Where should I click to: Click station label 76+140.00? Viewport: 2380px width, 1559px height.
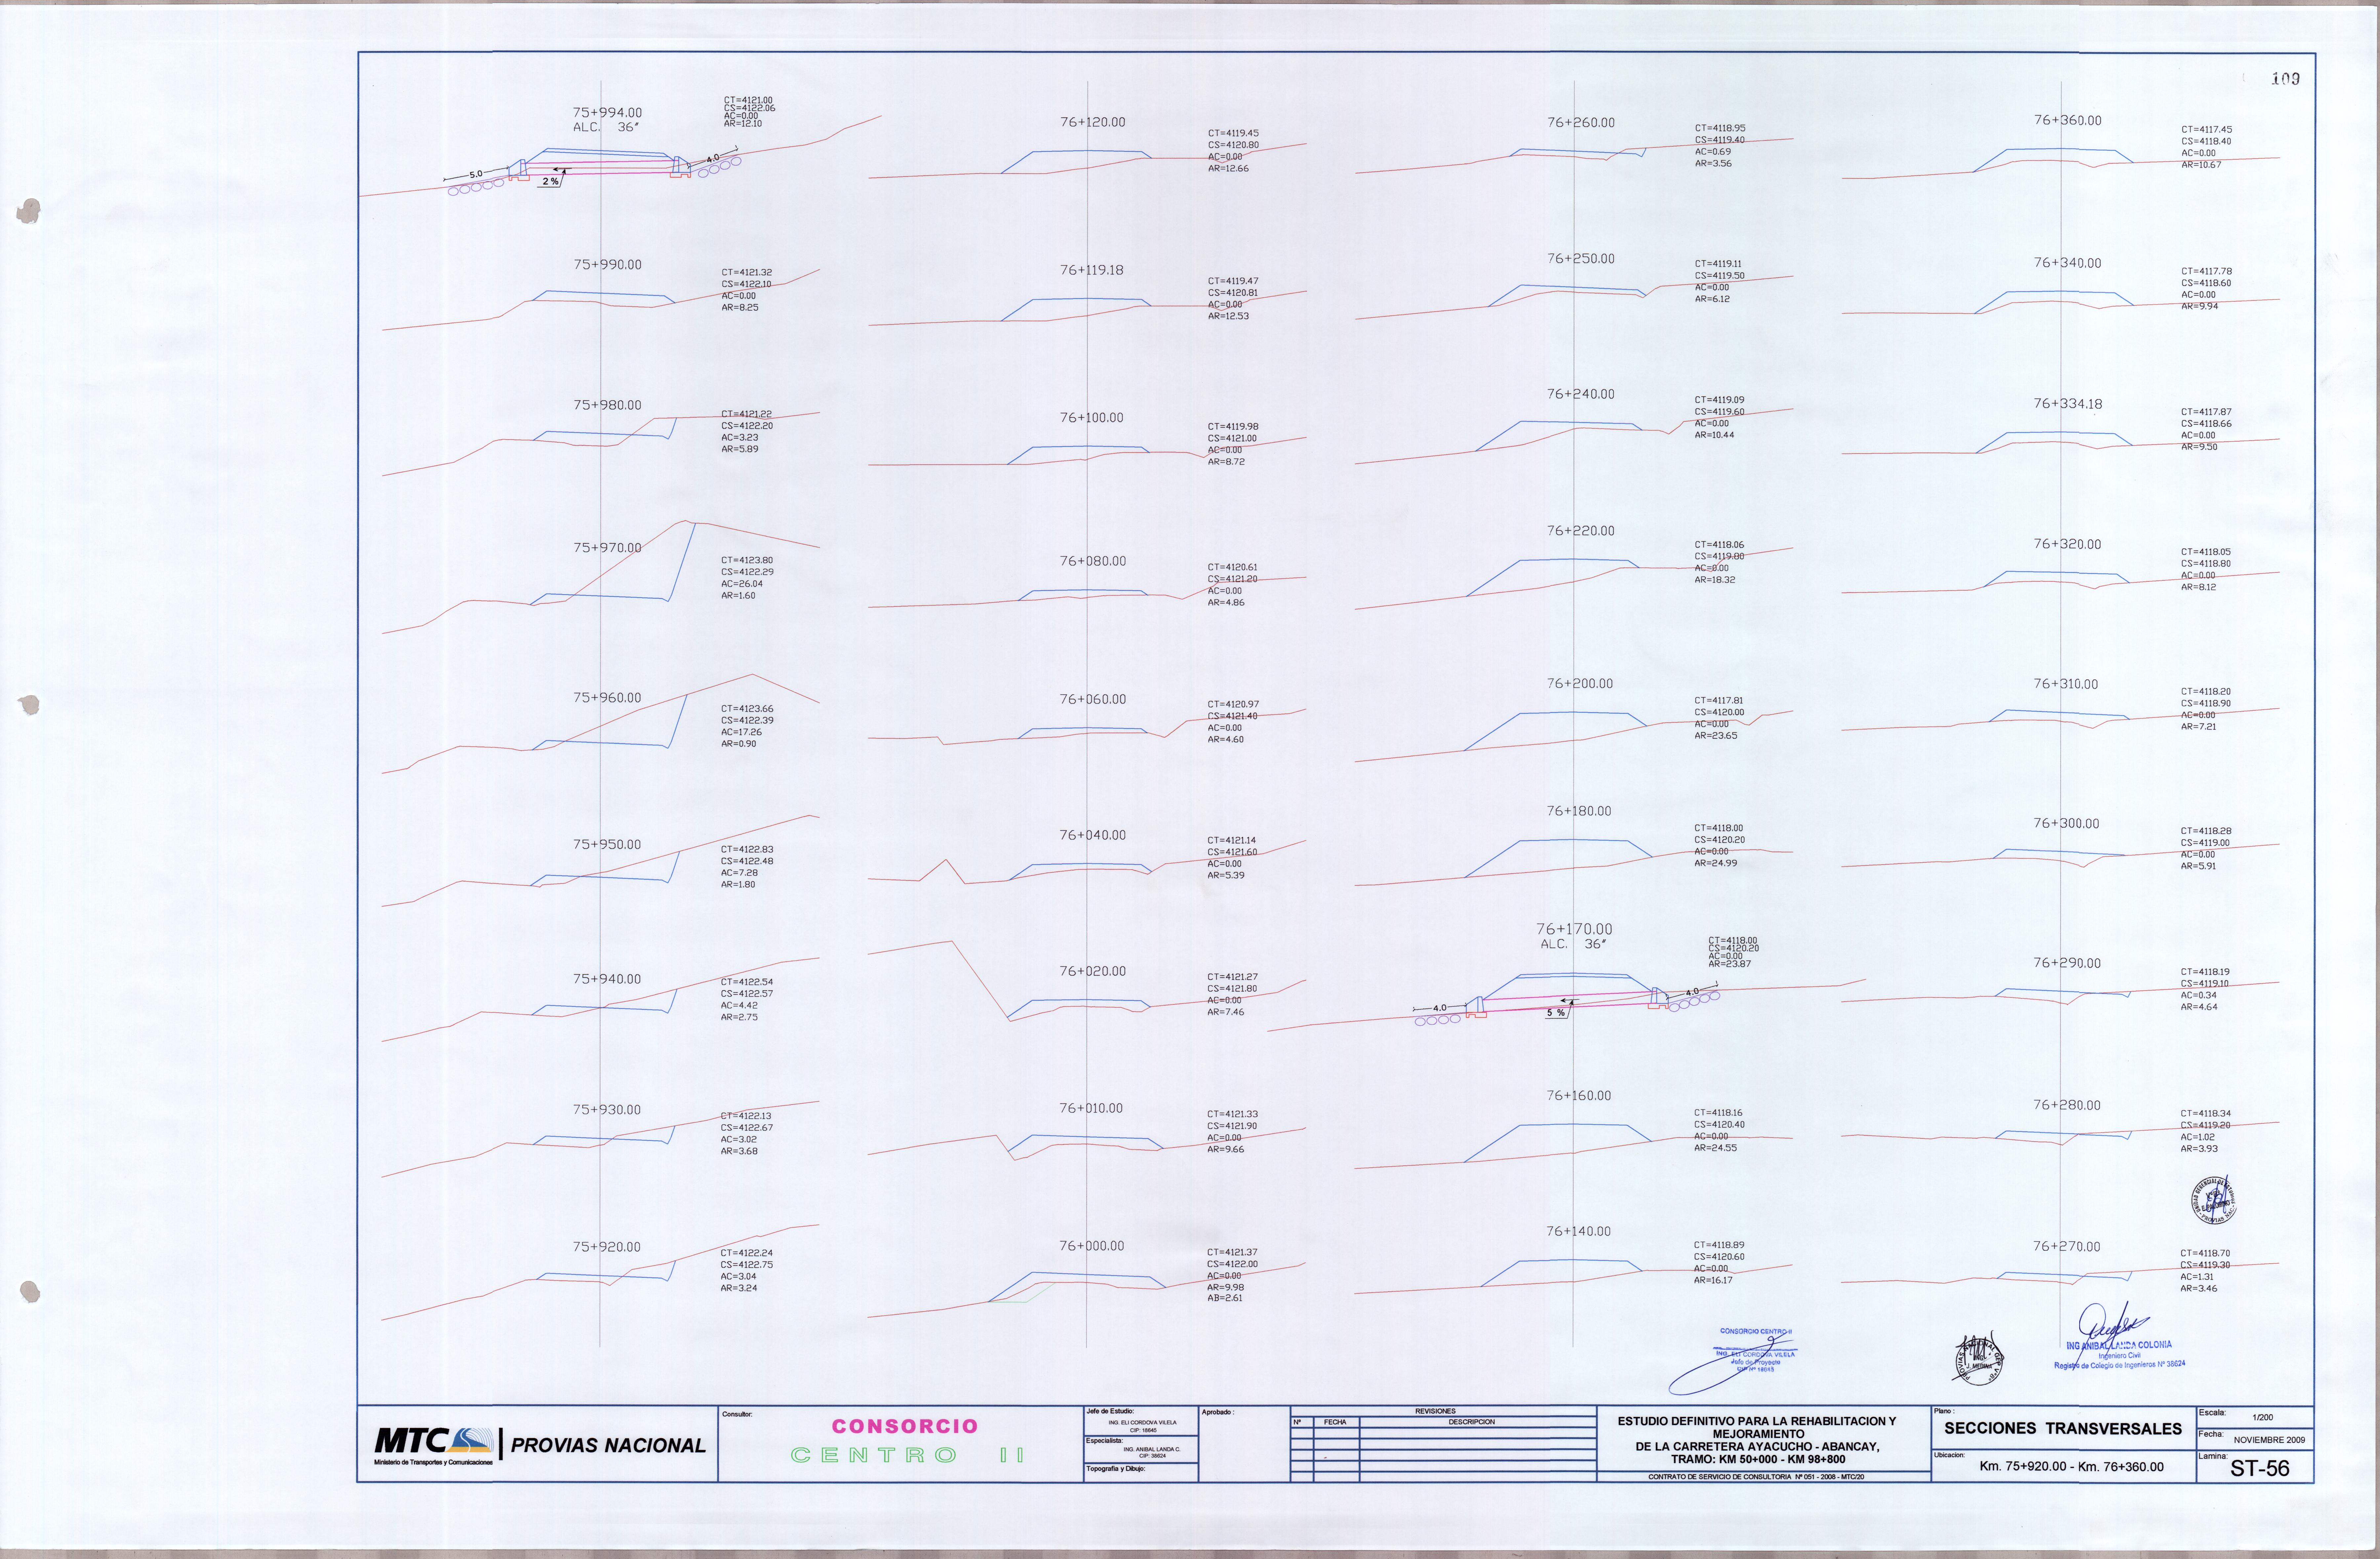pyautogui.click(x=1579, y=1232)
